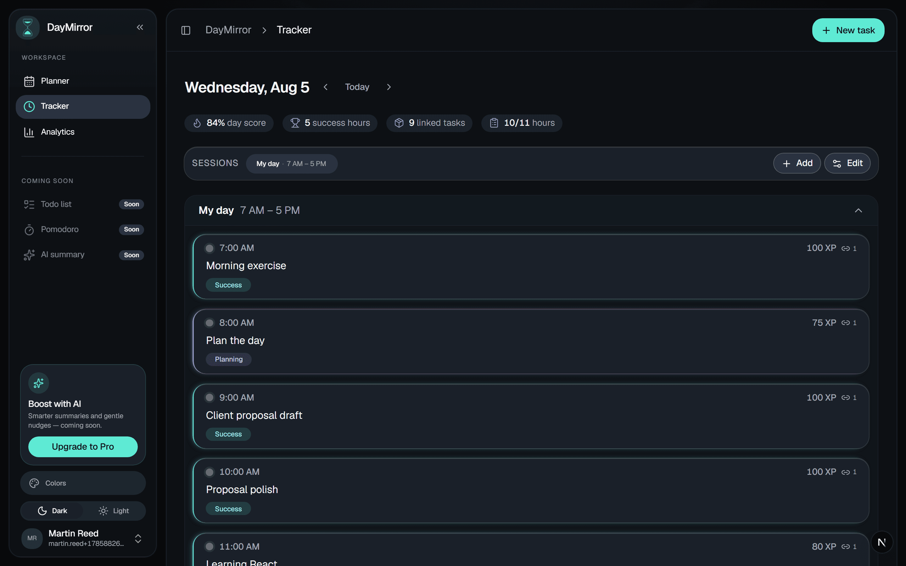Collapse the My day 7 AM – 5 PM section
906x566 pixels.
pyautogui.click(x=858, y=210)
